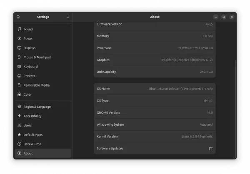Go to Power settings
This screenshot has height=174, width=250.
(x=43, y=39)
